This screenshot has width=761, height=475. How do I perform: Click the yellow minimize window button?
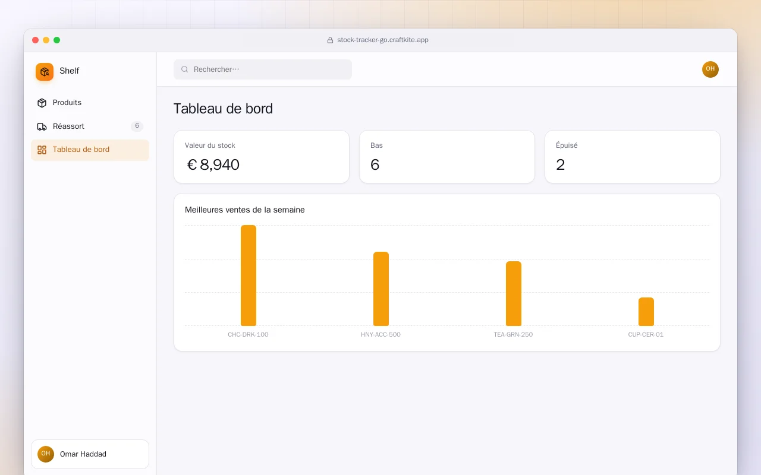point(46,40)
